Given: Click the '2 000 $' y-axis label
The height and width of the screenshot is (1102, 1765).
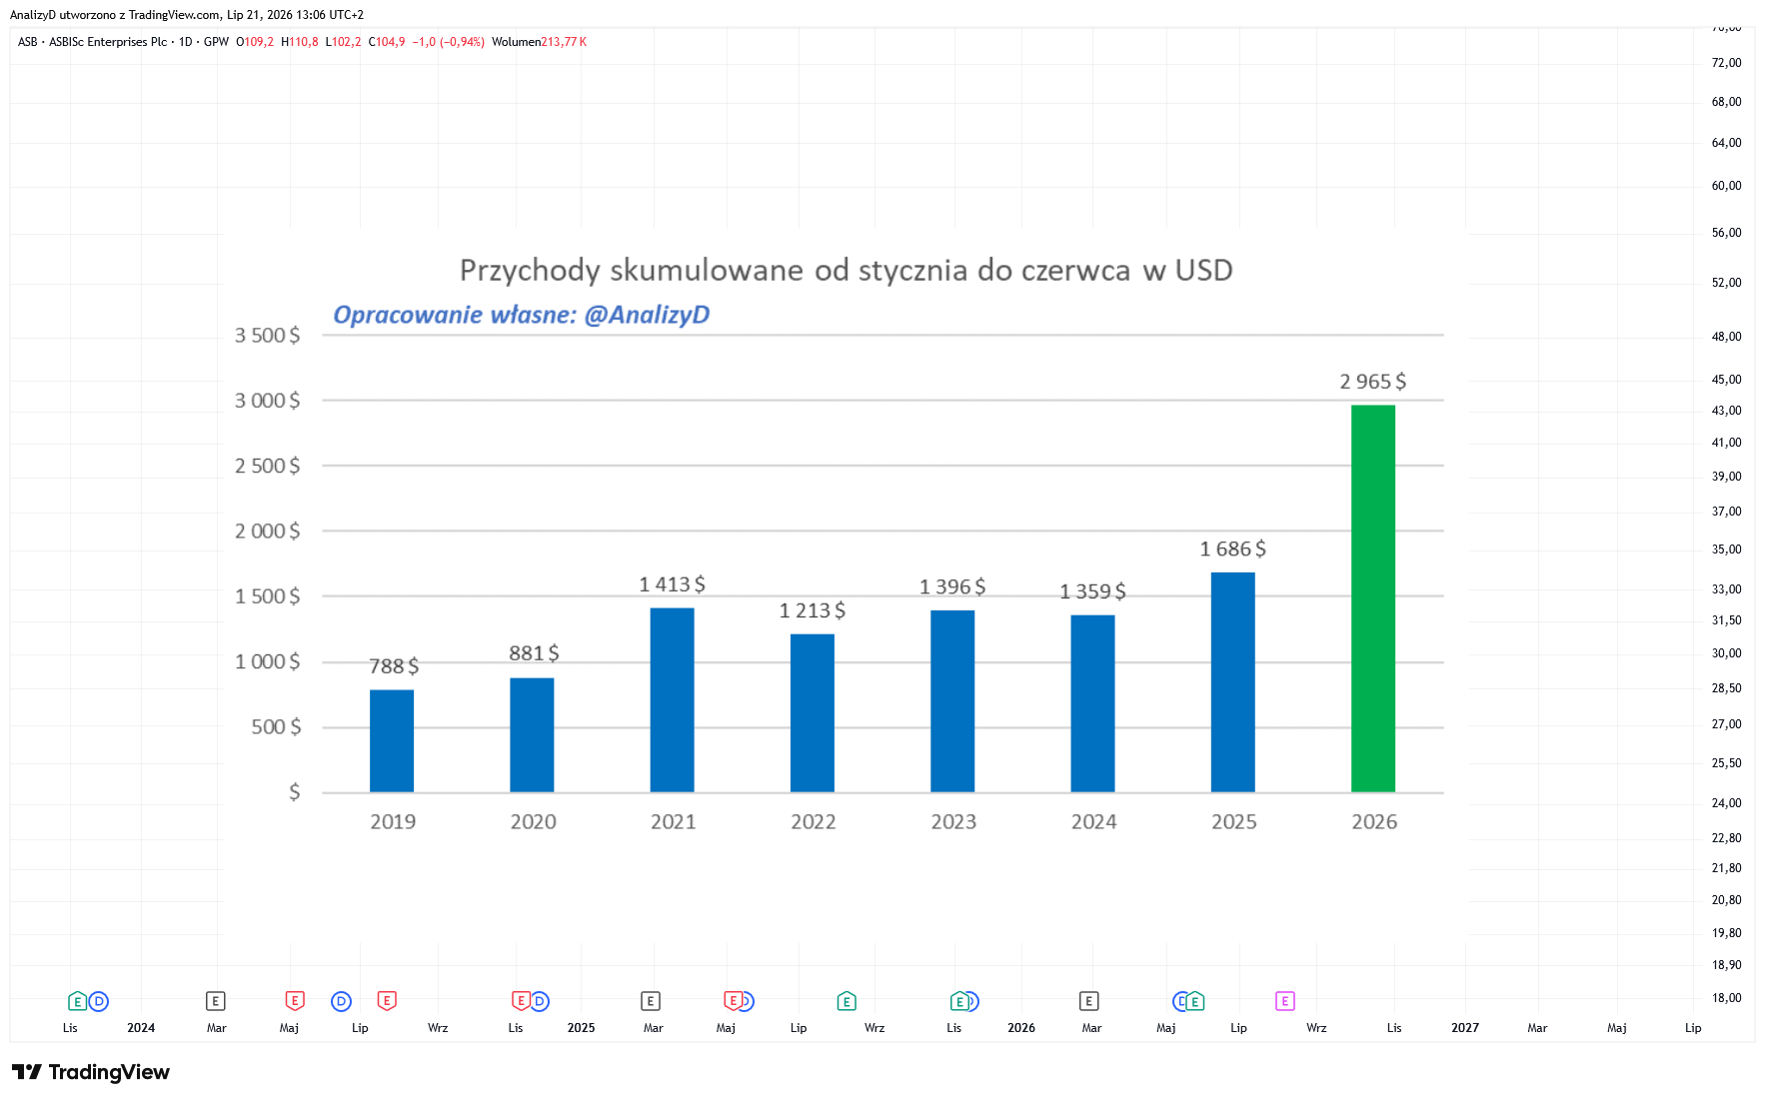Looking at the screenshot, I should [268, 532].
